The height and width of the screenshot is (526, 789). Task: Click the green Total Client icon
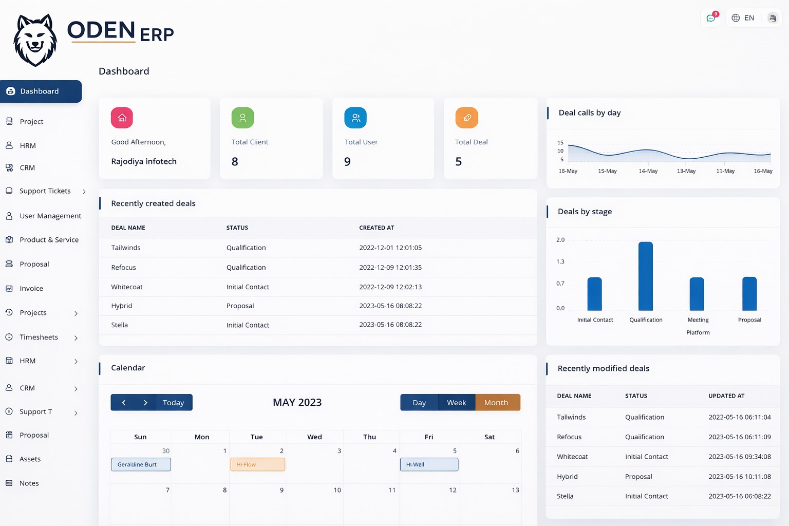coord(242,118)
